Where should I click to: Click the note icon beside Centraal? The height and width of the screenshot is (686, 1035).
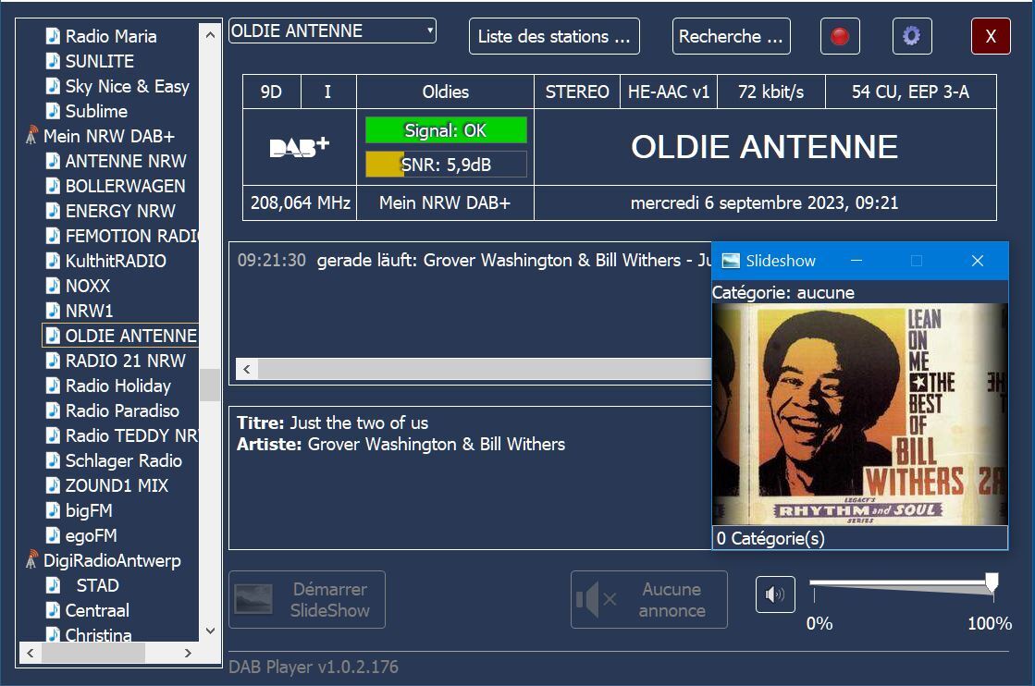click(53, 609)
